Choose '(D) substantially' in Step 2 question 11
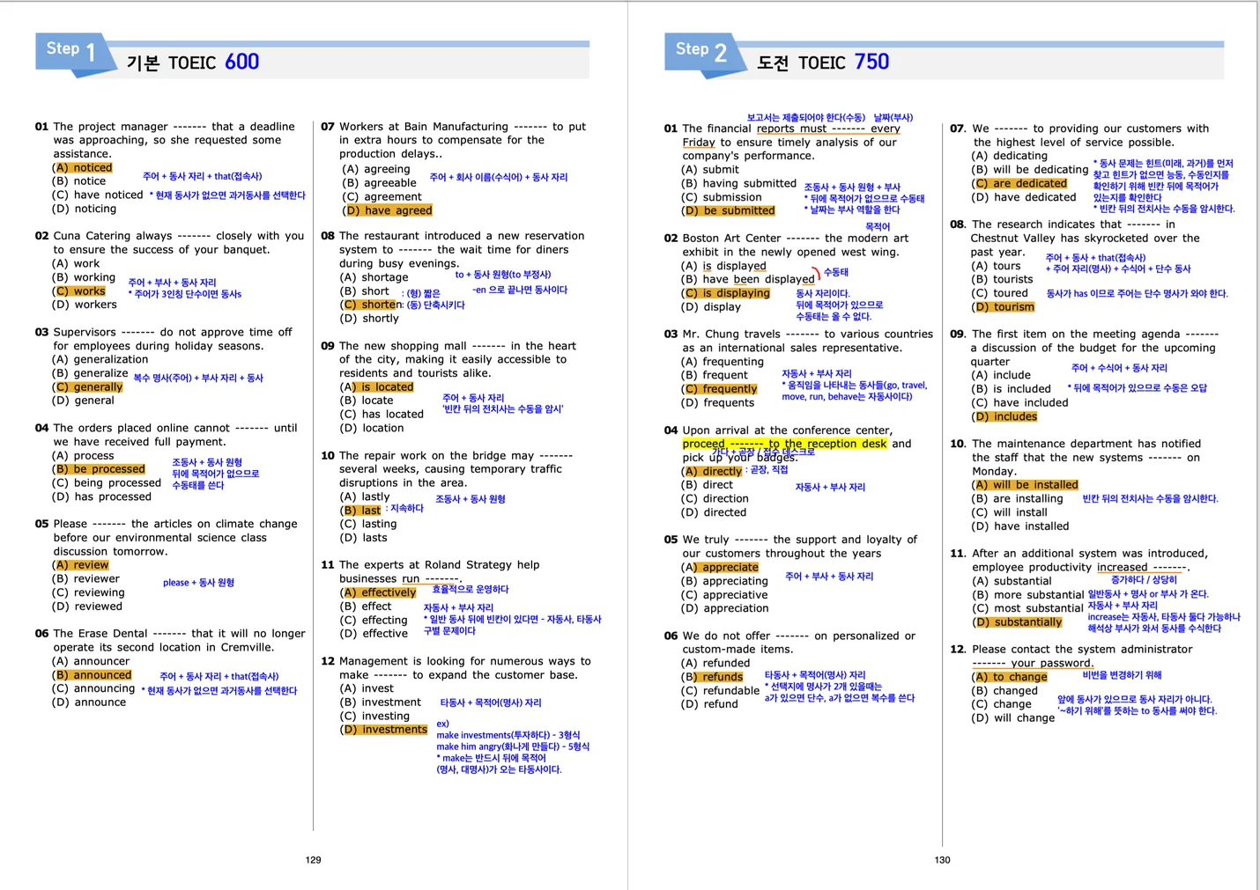 pos(1017,622)
